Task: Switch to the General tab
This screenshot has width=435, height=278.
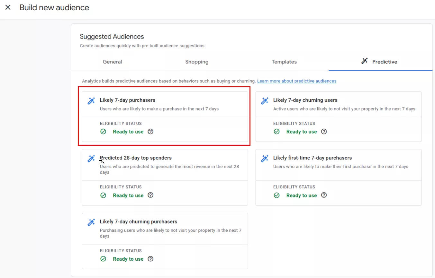Action: point(112,62)
